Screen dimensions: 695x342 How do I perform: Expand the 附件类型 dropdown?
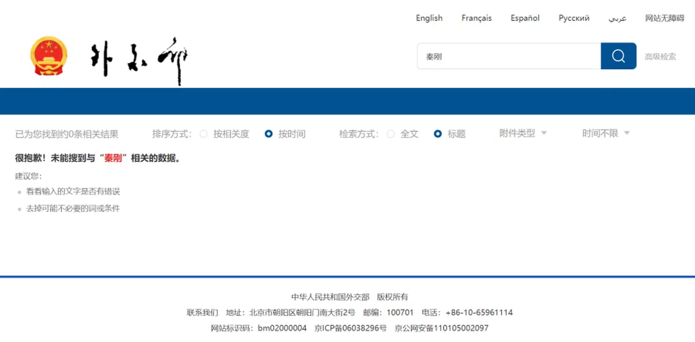pyautogui.click(x=522, y=133)
